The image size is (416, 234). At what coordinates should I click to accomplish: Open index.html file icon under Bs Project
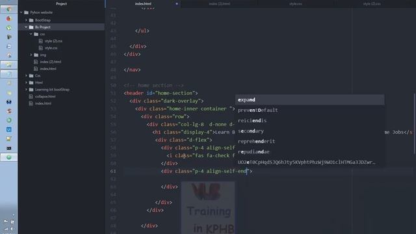click(36, 69)
